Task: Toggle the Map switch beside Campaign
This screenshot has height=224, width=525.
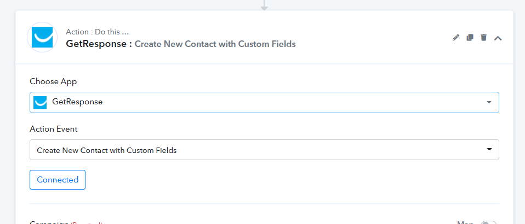Action: (488, 223)
